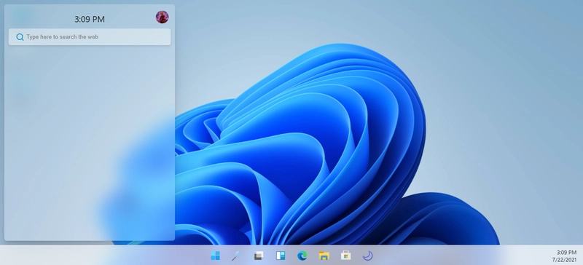
Task: Click the crescent moon taskbar icon
Action: (367, 256)
